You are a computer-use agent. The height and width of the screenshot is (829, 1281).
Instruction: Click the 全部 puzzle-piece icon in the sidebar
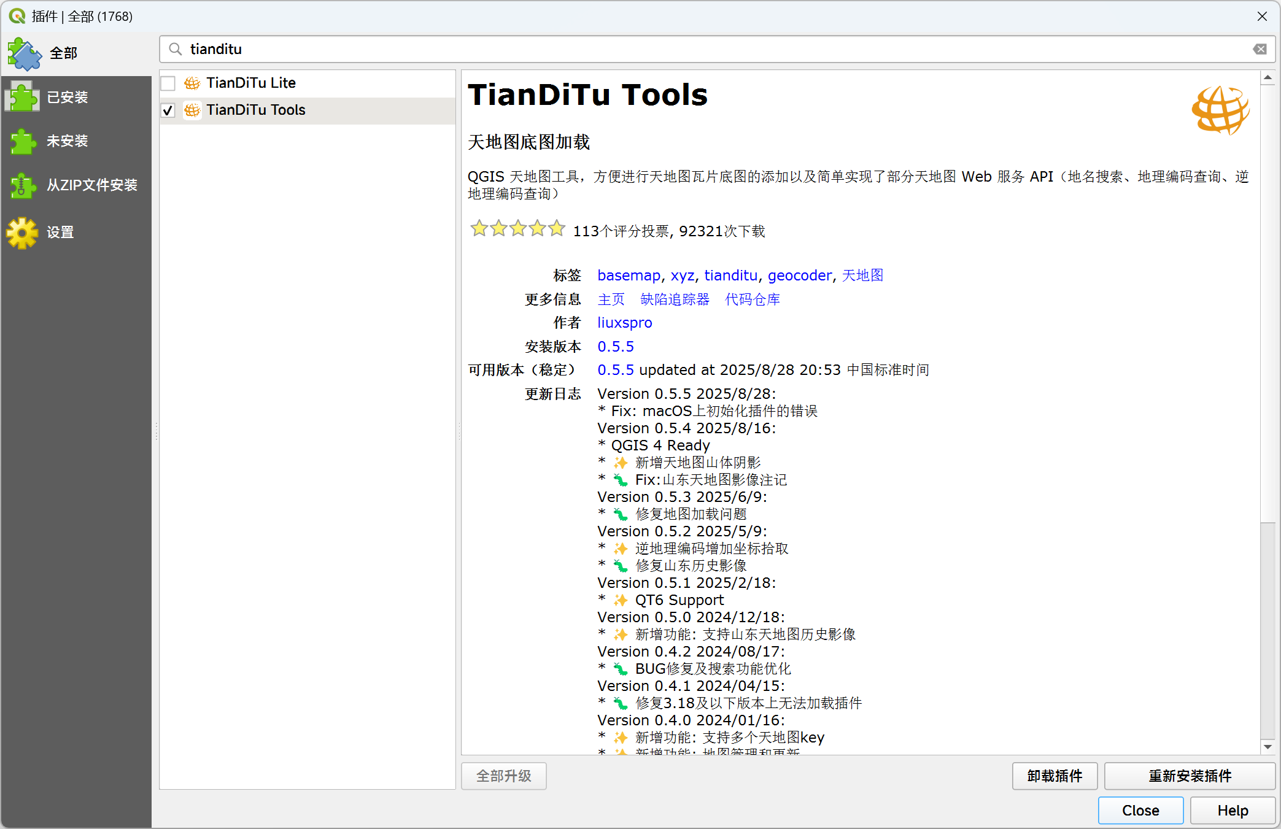click(25, 54)
